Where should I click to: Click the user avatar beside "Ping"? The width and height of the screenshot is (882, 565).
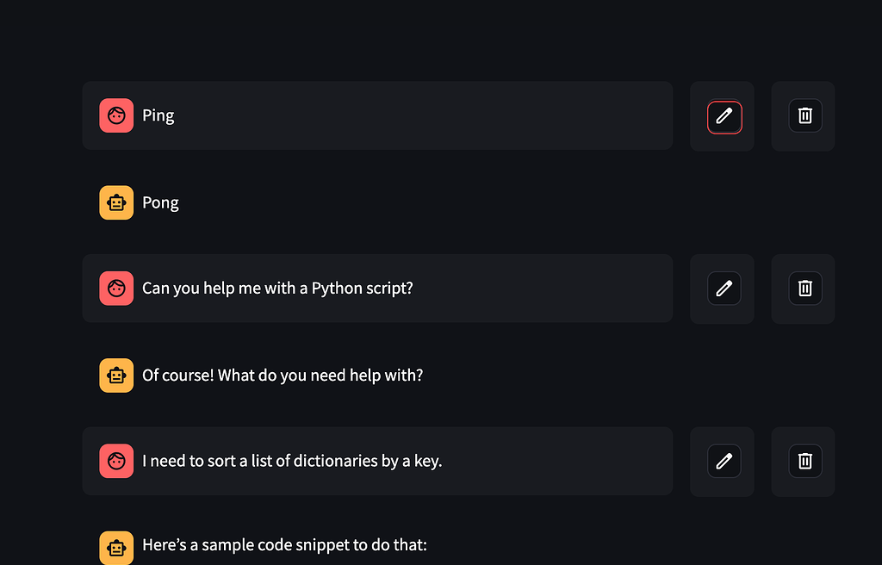point(116,115)
